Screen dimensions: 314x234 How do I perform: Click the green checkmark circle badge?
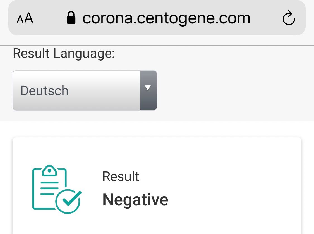pyautogui.click(x=68, y=201)
